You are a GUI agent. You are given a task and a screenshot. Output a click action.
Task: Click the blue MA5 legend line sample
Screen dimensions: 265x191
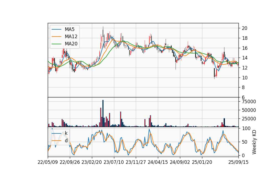click(56, 29)
